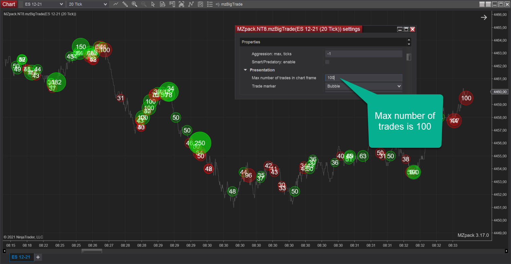Click the 182 green trade bubble
Viewport: 511px width, 264px height.
(x=57, y=82)
